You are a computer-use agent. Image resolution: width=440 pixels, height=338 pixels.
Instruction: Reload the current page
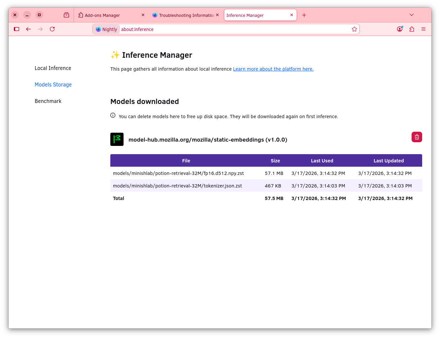pyautogui.click(x=52, y=29)
